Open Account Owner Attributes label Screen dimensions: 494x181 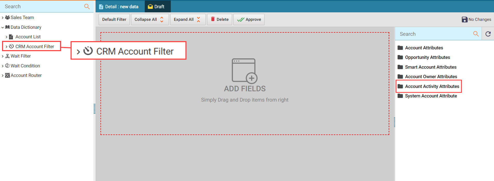click(x=431, y=77)
